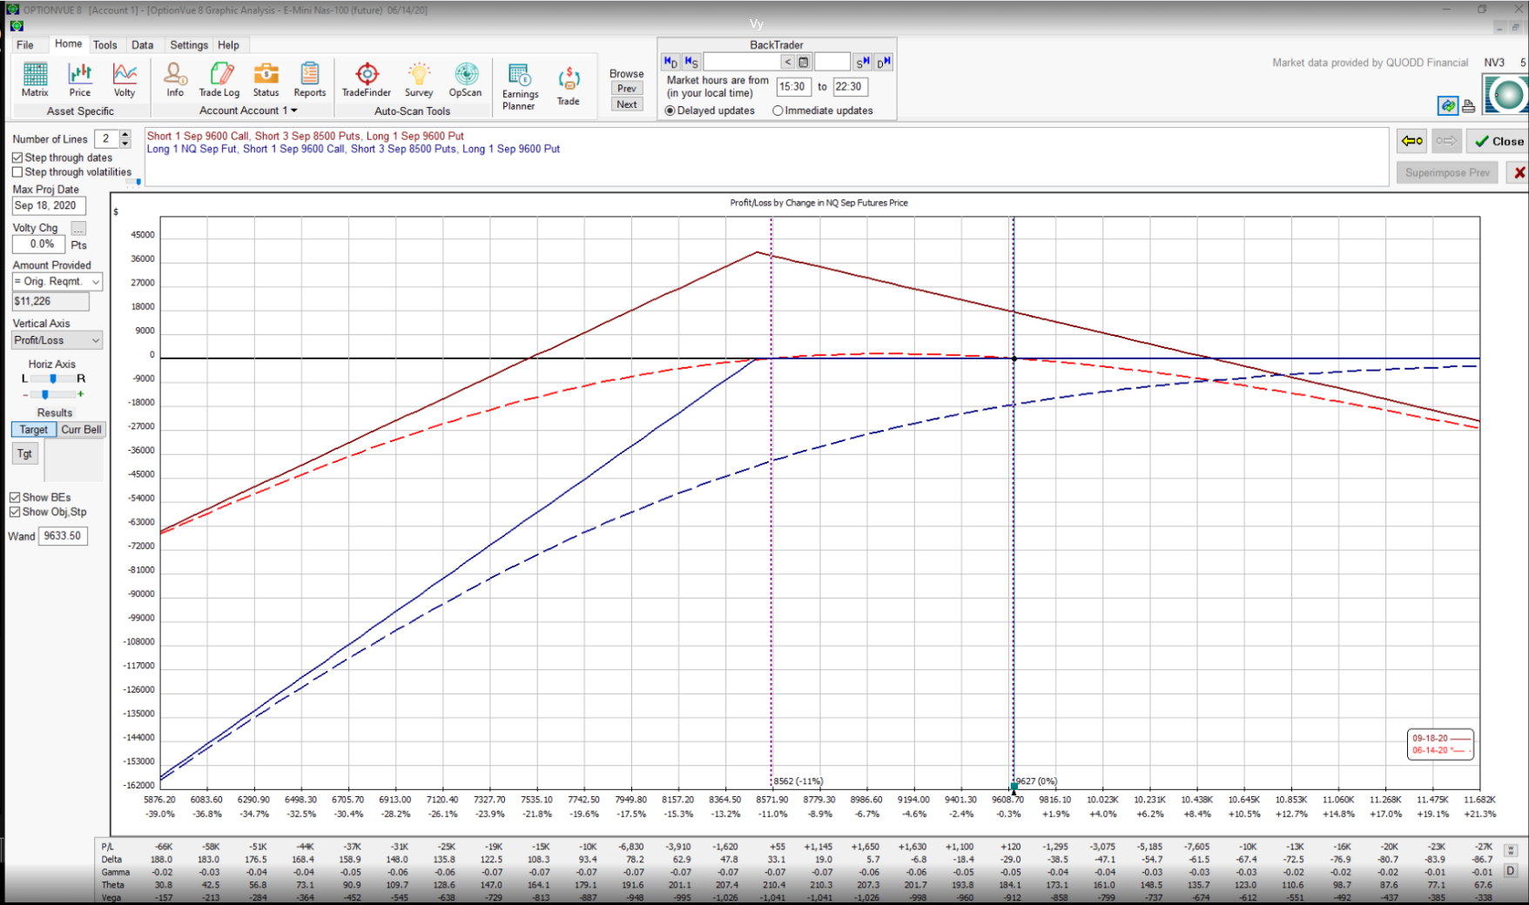1529x905 pixels.
Task: Adjust the Horiz Axis L-R slider
Action: click(53, 379)
